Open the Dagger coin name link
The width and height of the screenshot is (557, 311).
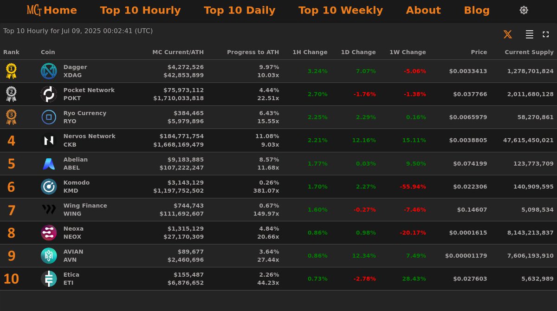(75, 67)
